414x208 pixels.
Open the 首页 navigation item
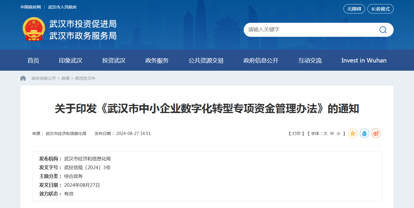(33, 60)
